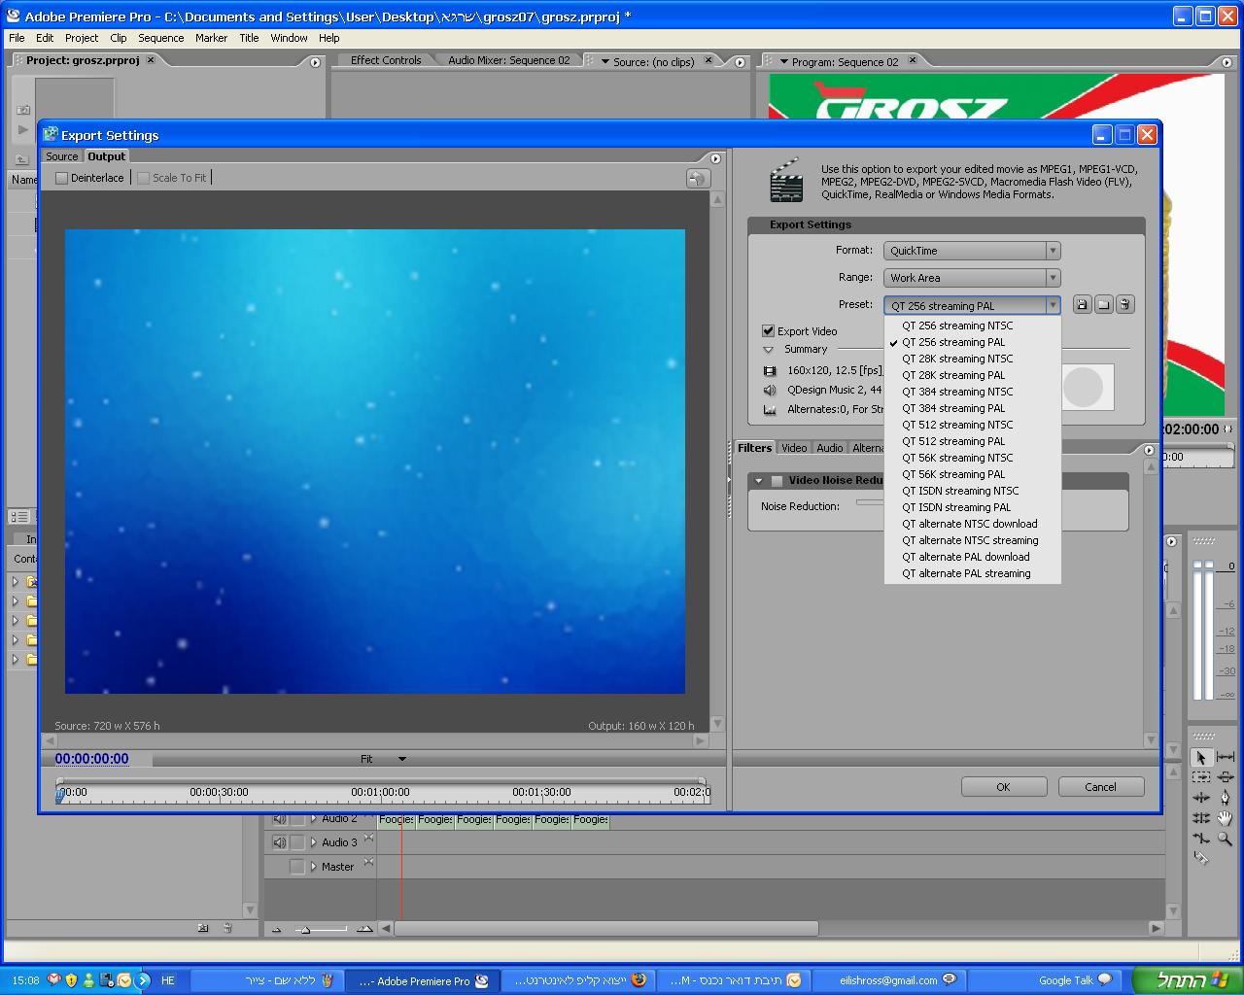Select the Hand tool
The image size is (1244, 995).
1225,818
